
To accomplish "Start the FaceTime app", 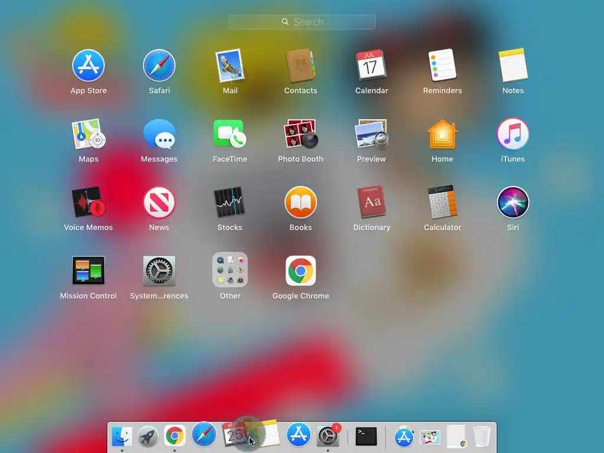I will tap(230, 134).
